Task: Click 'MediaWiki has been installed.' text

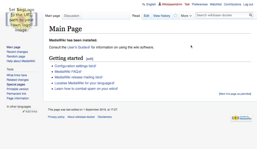Action: tap(73, 40)
